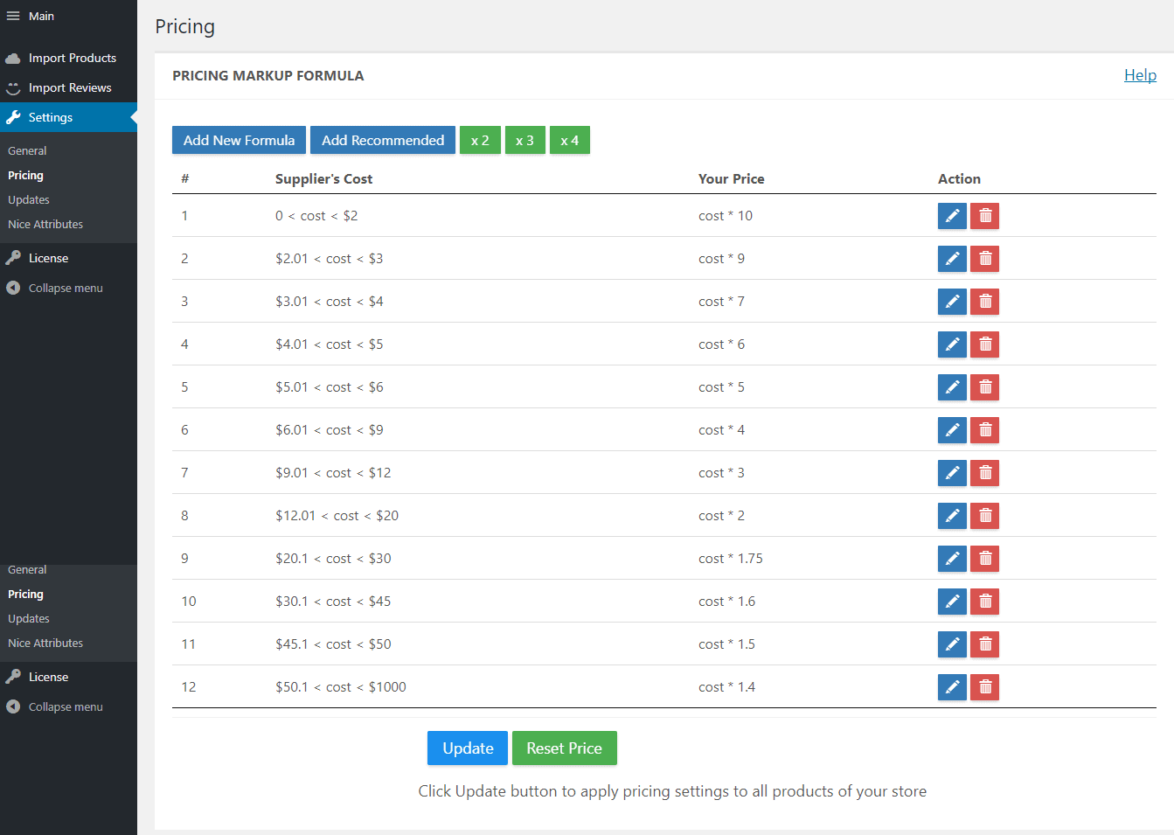Delete formula row 6 (cost * 4)
Image resolution: width=1174 pixels, height=835 pixels.
[x=985, y=430]
